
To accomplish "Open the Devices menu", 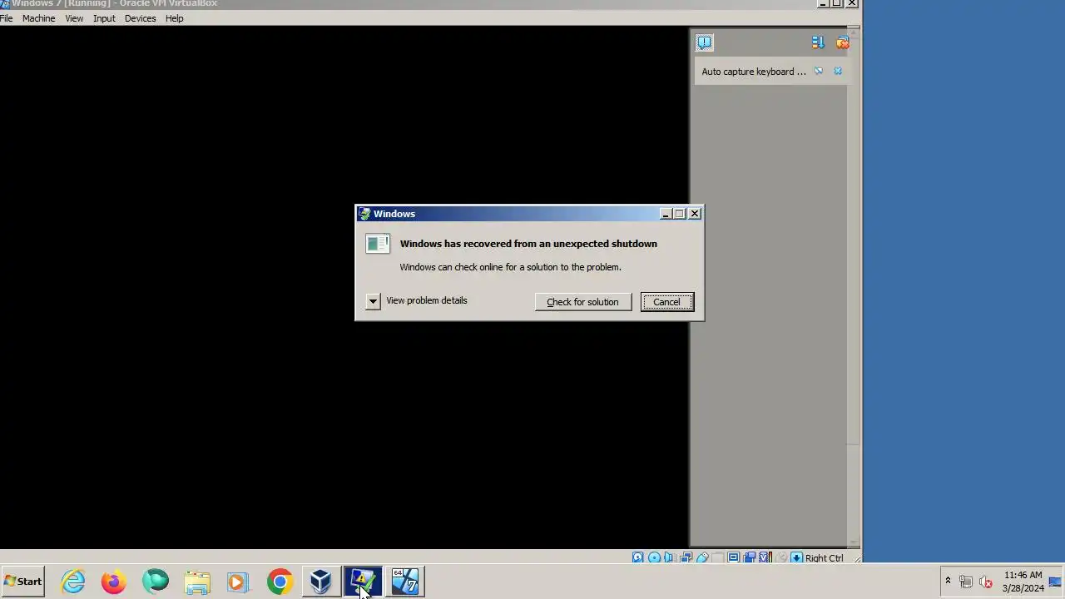I will [140, 18].
